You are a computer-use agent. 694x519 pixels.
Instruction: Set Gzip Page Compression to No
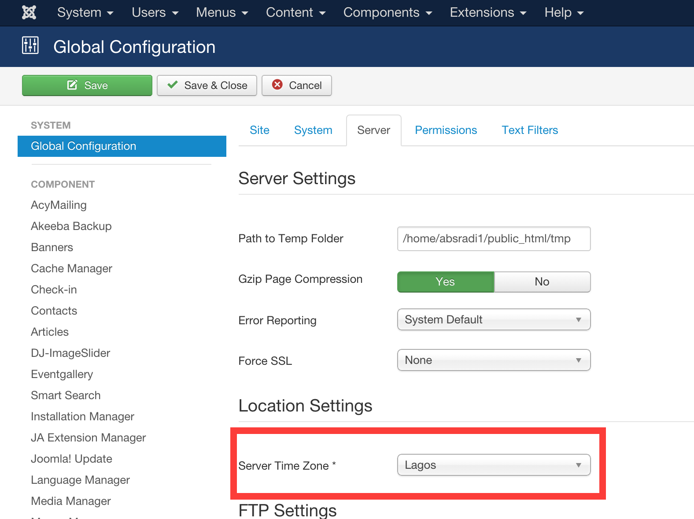[x=542, y=282]
